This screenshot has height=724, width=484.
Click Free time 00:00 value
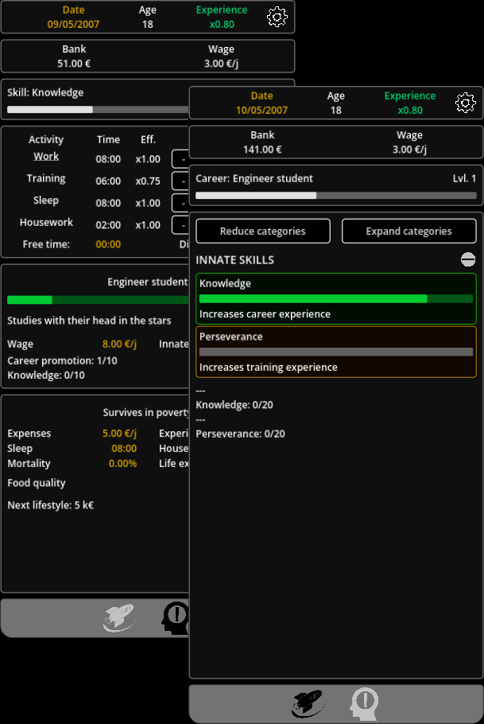coord(108,244)
